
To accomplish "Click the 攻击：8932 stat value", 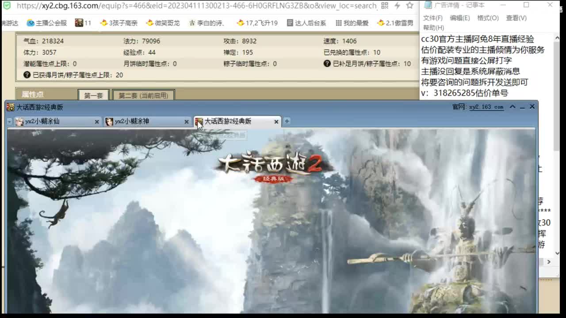I will click(x=240, y=41).
